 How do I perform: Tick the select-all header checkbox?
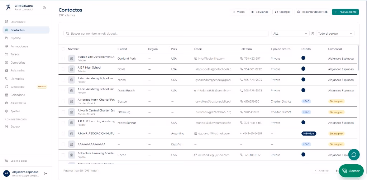[x=63, y=49]
